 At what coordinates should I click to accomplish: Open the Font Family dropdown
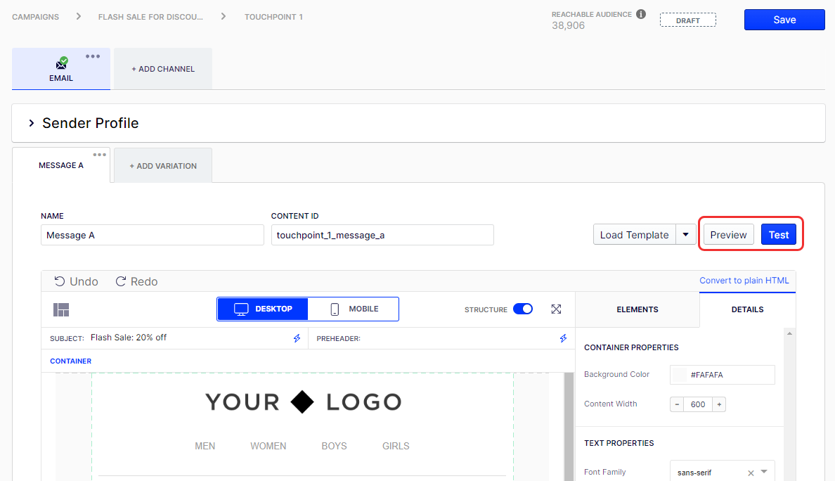(x=765, y=472)
